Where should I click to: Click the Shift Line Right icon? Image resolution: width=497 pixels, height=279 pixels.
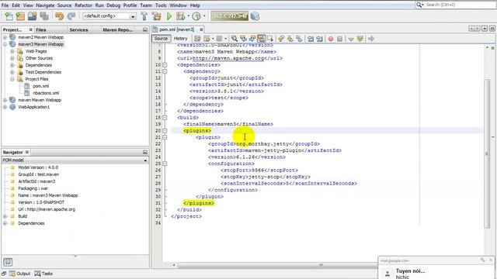click(x=319, y=39)
